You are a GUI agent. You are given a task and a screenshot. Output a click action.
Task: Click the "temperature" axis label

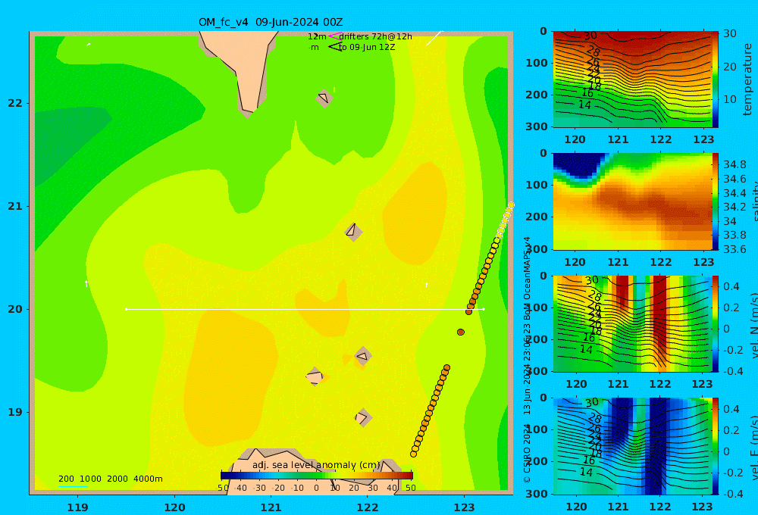click(748, 80)
